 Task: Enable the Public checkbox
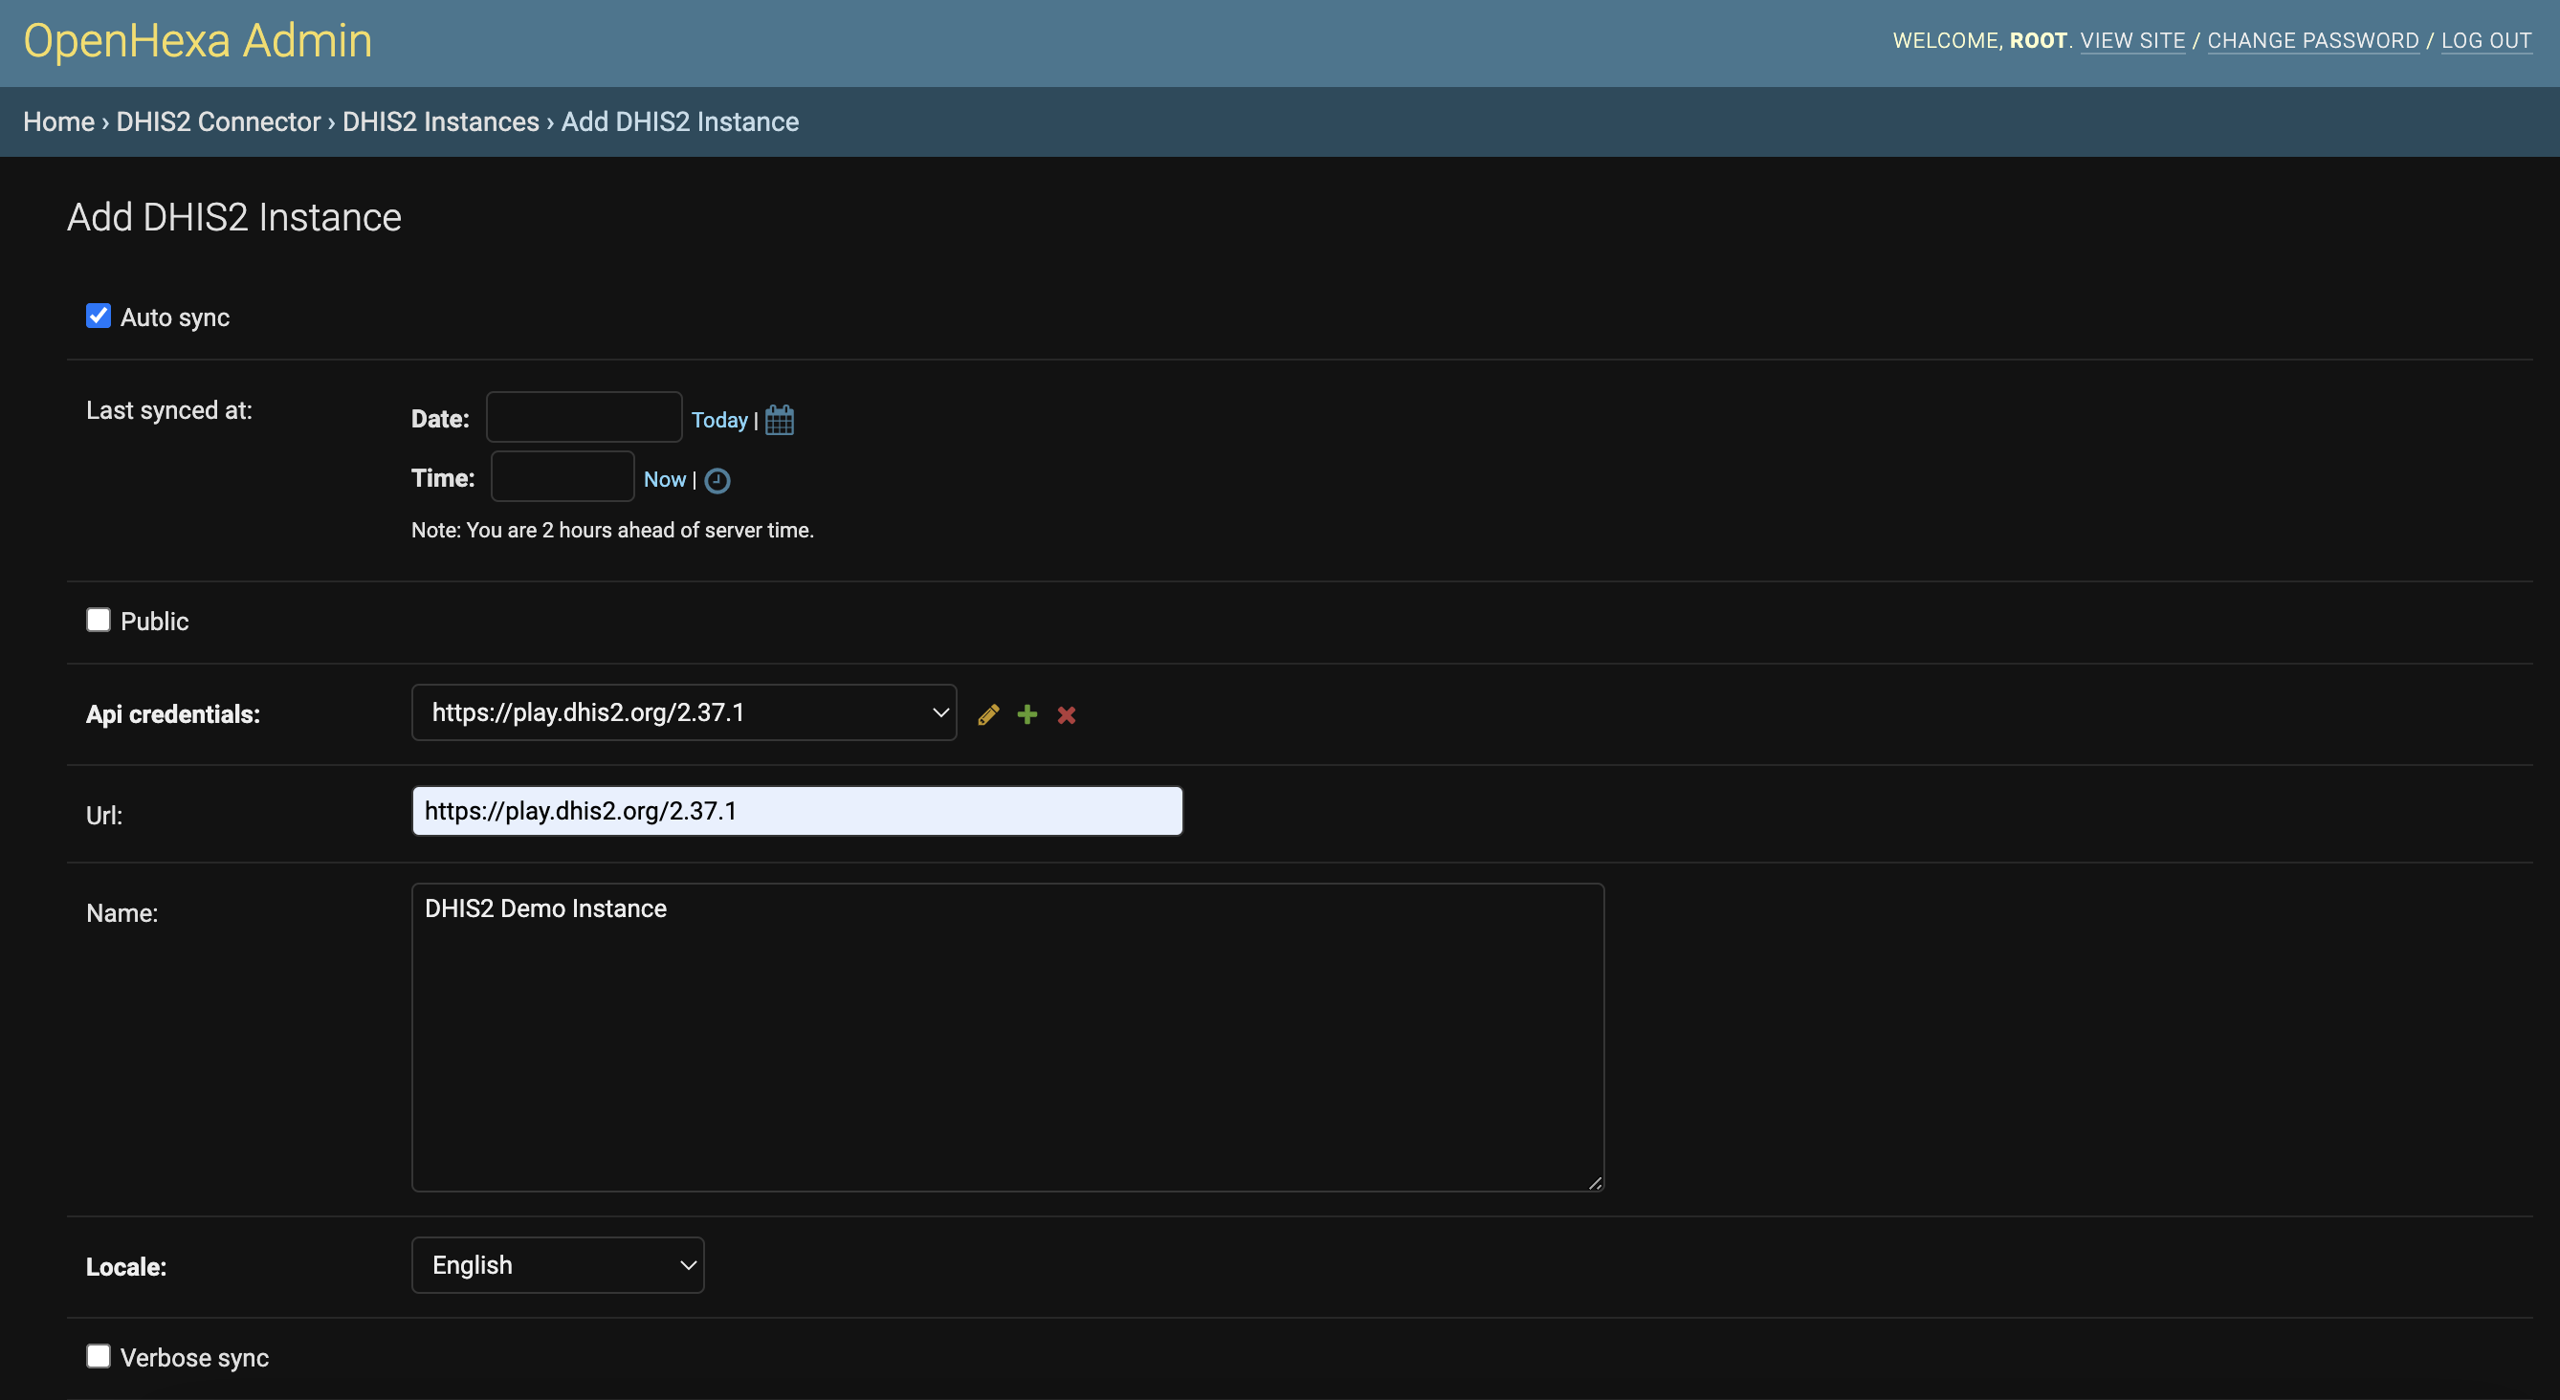tap(99, 620)
